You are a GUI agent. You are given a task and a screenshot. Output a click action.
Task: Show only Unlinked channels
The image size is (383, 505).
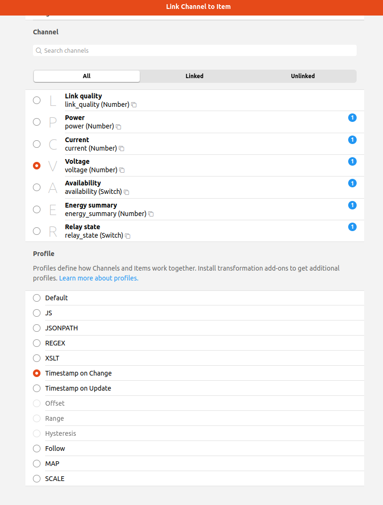click(x=303, y=76)
